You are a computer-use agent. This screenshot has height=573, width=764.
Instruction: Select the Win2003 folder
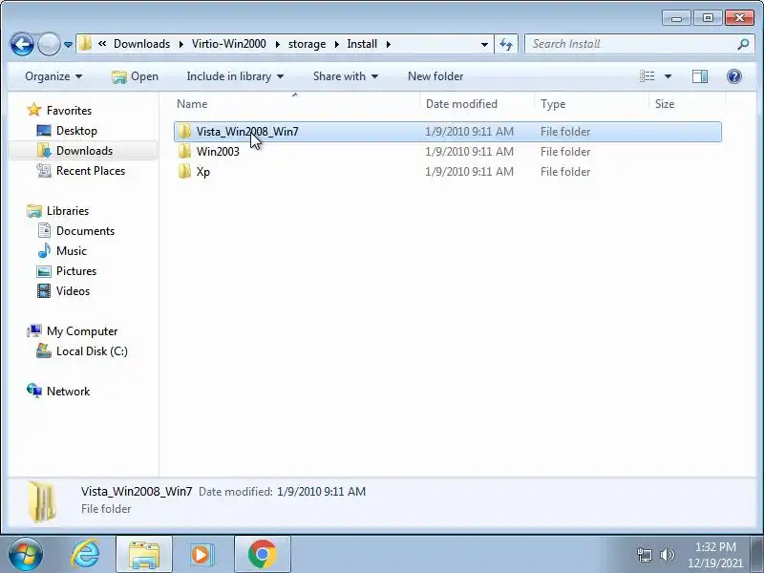(x=447, y=152)
